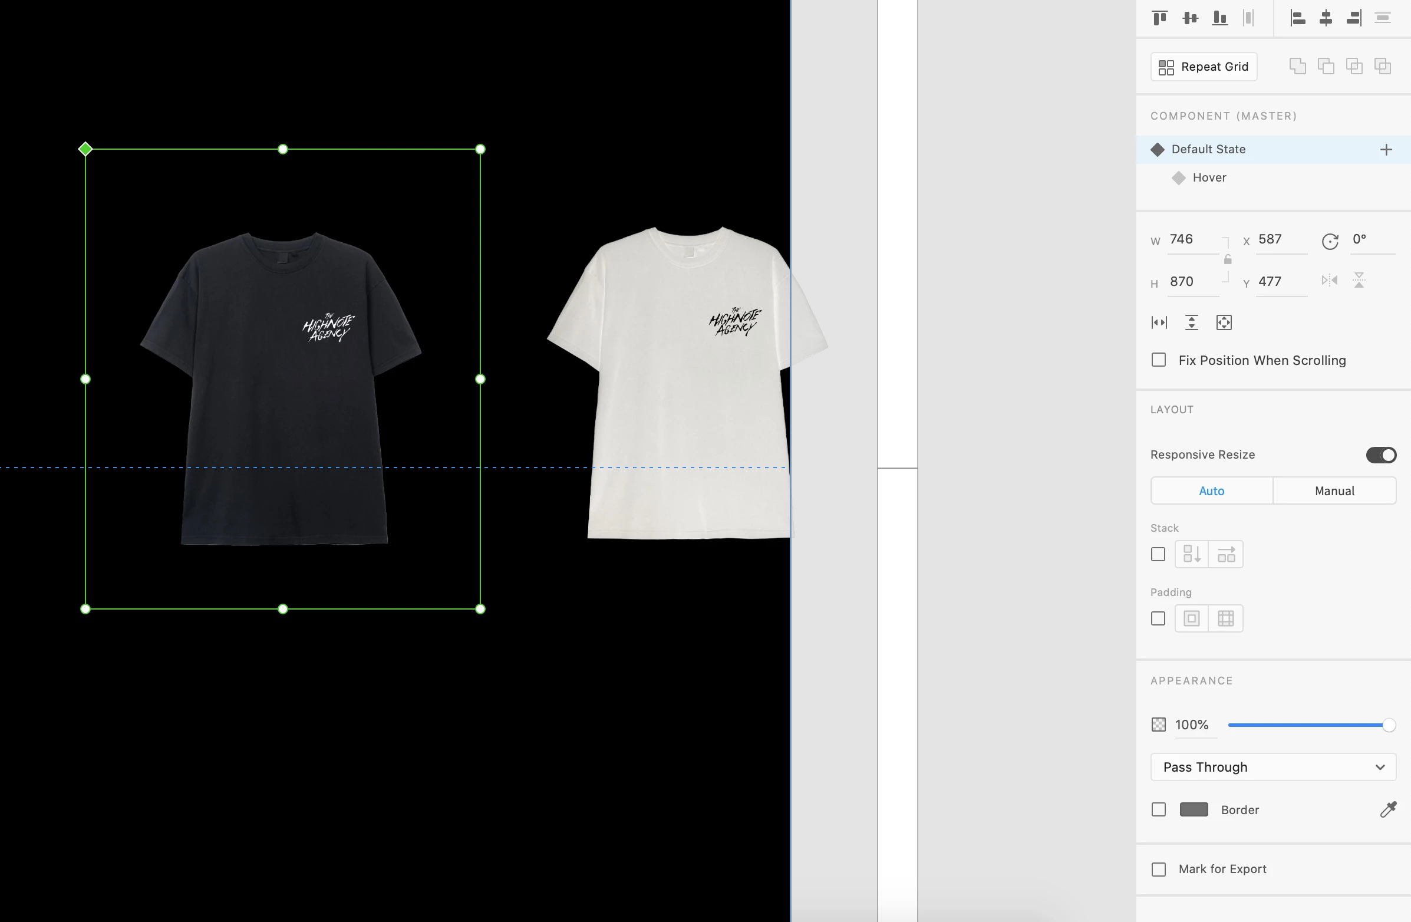1411x922 pixels.
Task: Click the Border eyedropper icon
Action: (x=1388, y=809)
